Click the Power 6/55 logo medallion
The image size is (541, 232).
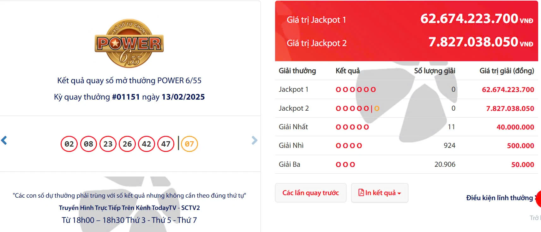(129, 44)
